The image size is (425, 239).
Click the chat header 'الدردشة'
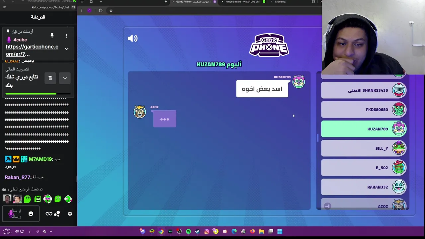pos(38,17)
